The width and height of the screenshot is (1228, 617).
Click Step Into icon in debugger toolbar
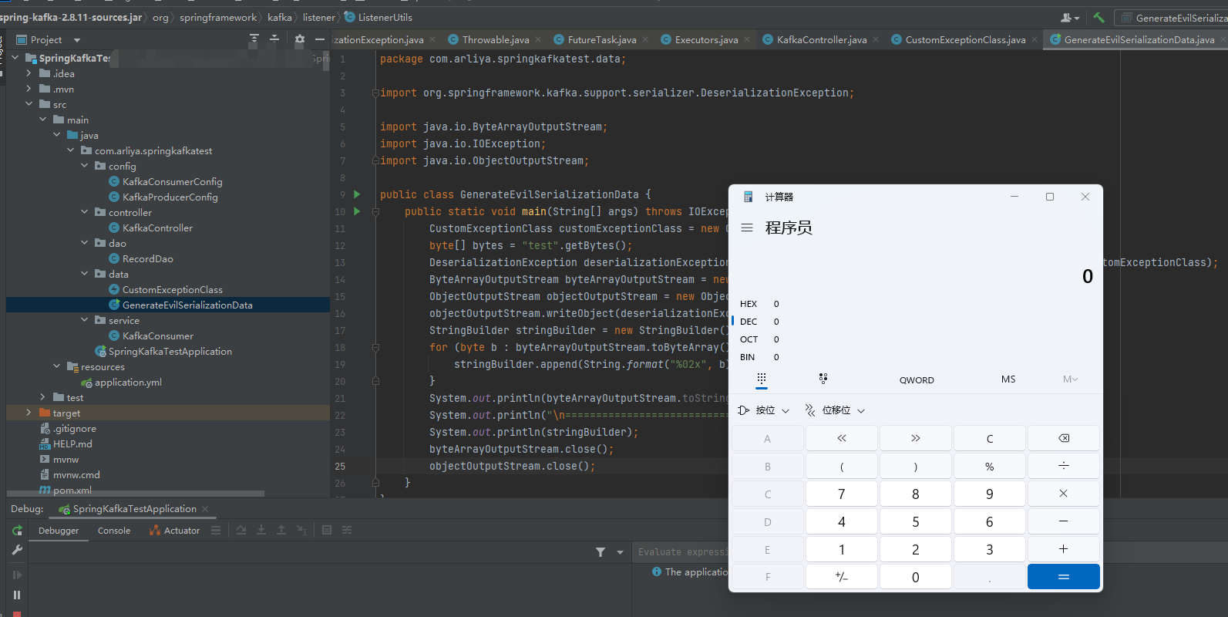pos(261,530)
